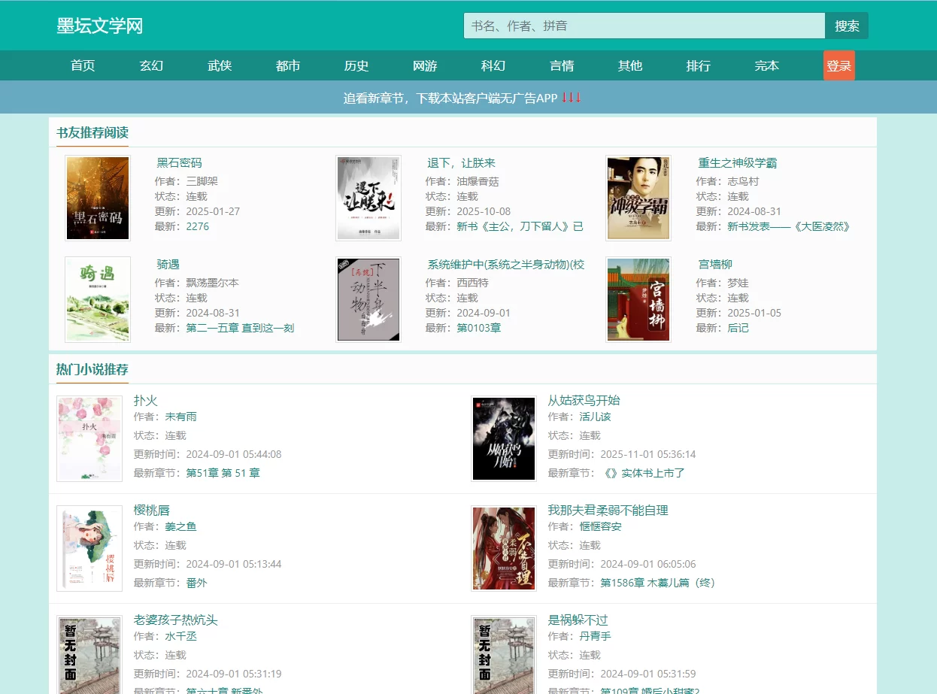Go to the 玄幻 category tab

[x=151, y=66]
